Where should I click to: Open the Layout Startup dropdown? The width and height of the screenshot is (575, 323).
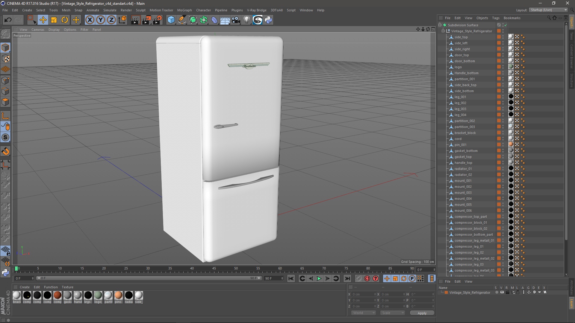[x=548, y=10]
